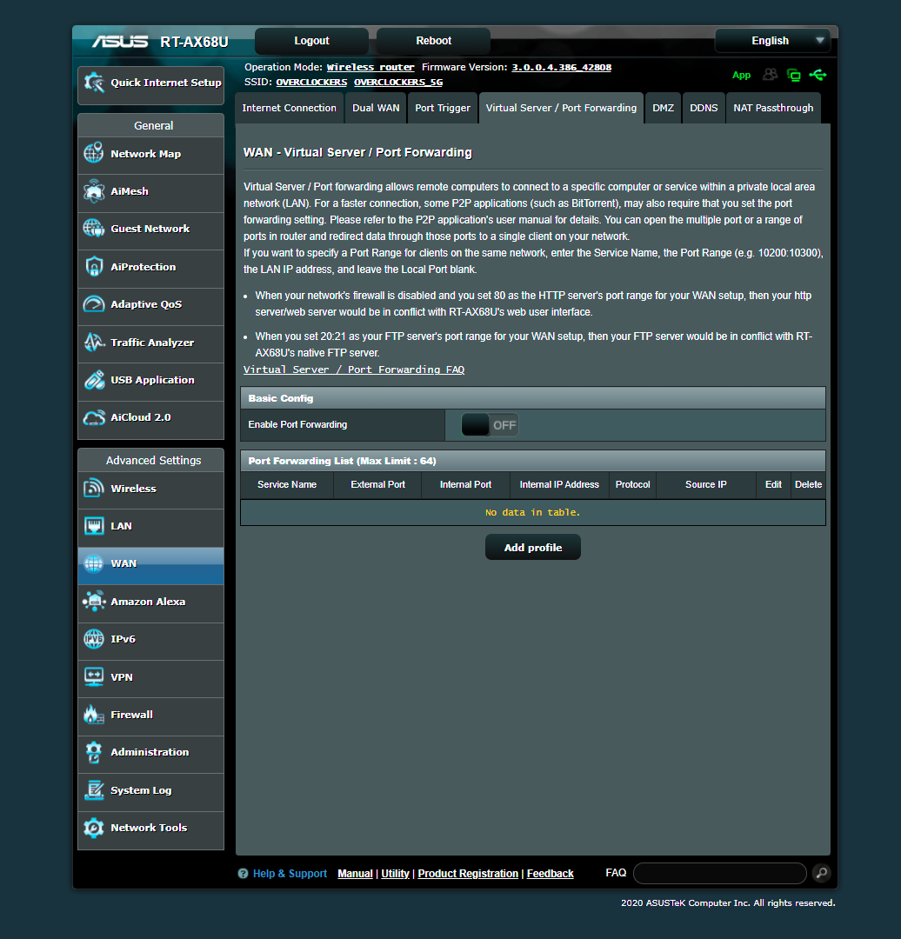
Task: Switch to the DDNS tab
Action: [x=704, y=108]
